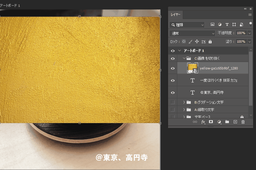Expand the 文字ベース group
The height and width of the screenshot is (170, 256).
click(x=184, y=117)
